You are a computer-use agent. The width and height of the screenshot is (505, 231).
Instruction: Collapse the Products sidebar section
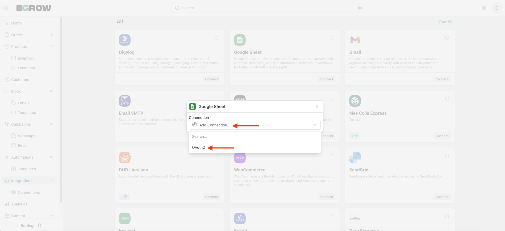[x=51, y=47]
